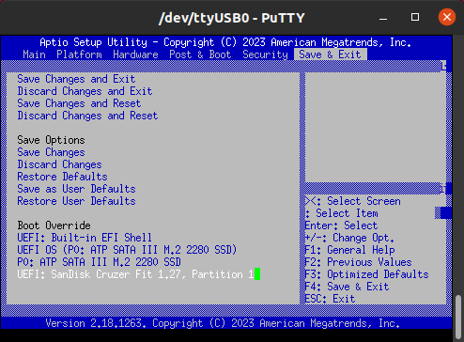Click the F2: Previous Values line
This screenshot has width=464, height=342.
(x=359, y=262)
